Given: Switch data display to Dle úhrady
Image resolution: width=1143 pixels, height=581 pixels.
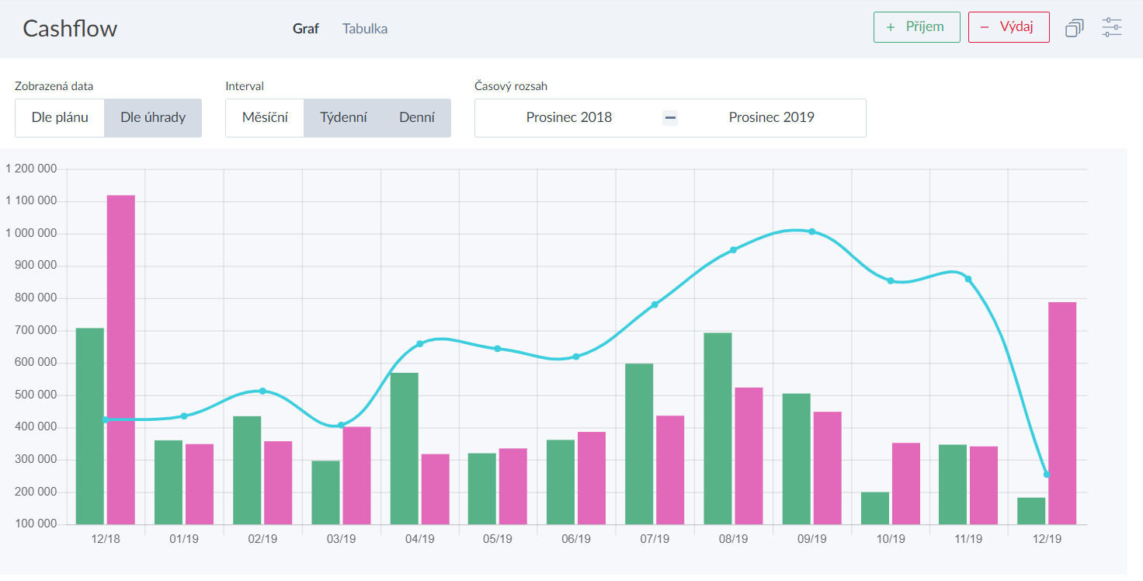Looking at the screenshot, I should pos(153,118).
